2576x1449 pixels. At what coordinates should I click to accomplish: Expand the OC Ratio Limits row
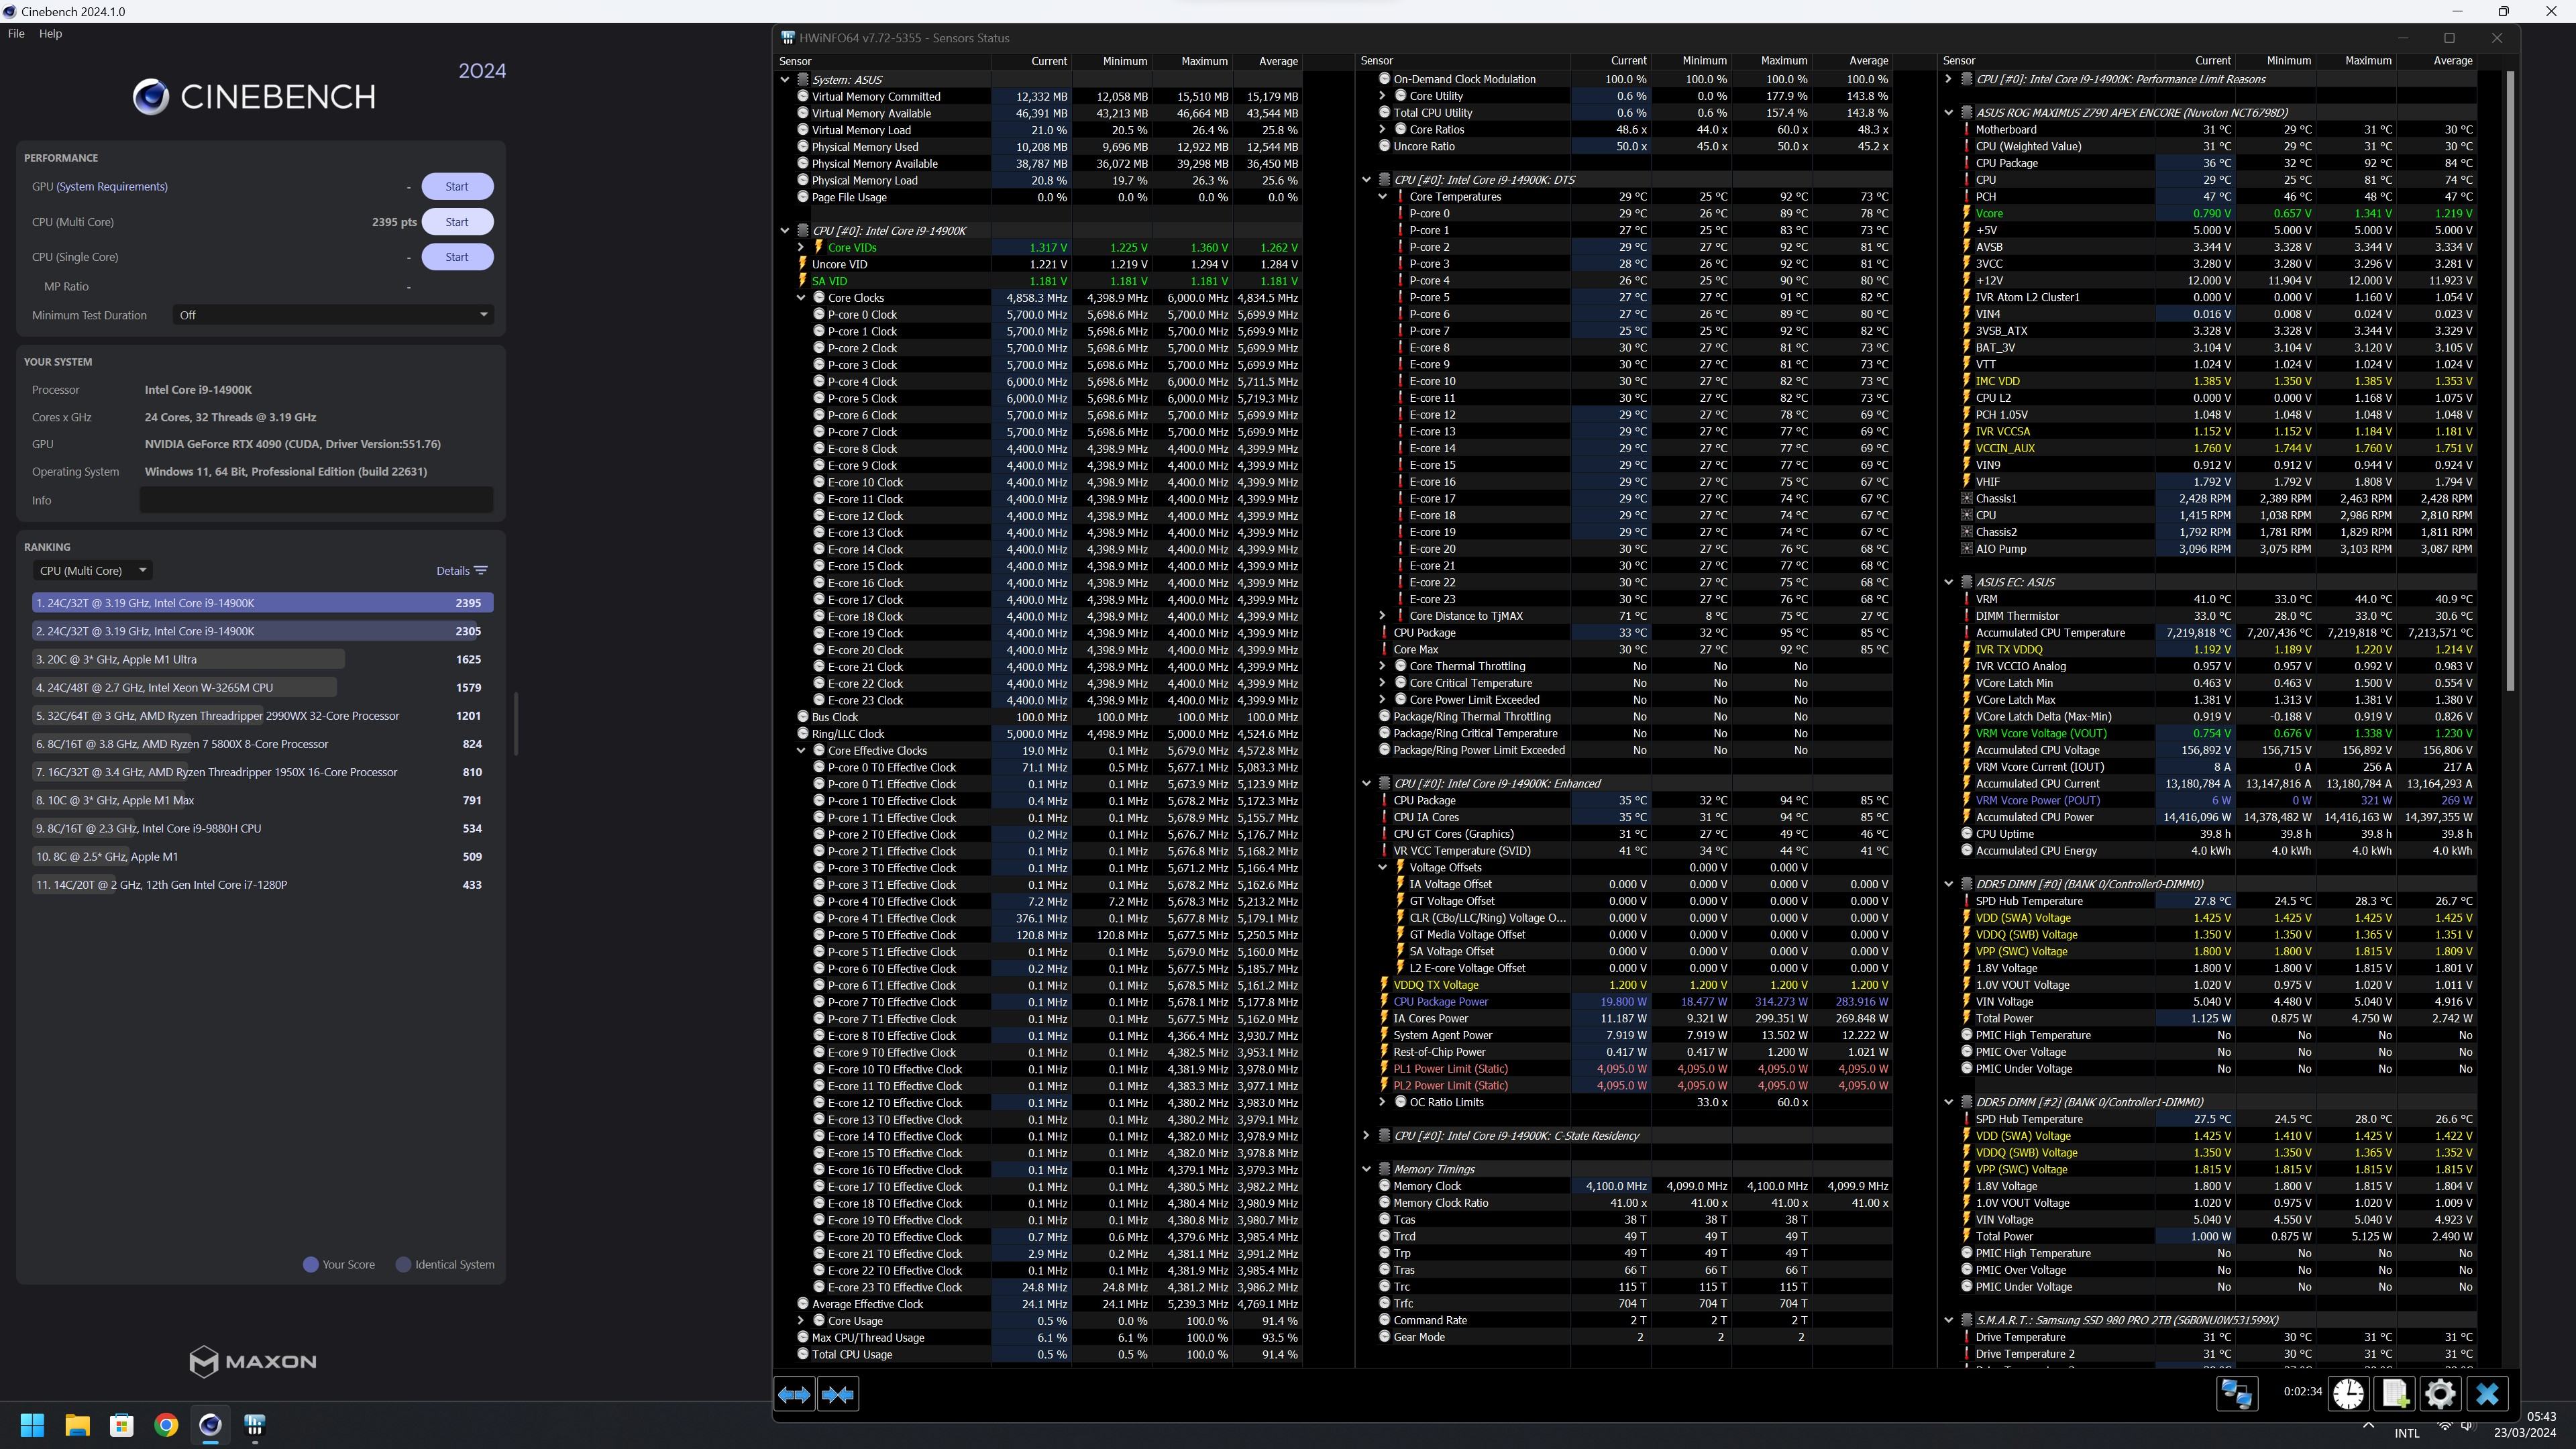click(x=1383, y=1102)
